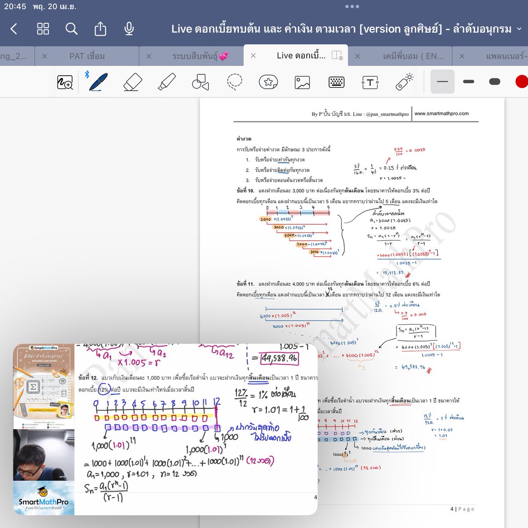Select the Lasso selection tool
The image size is (528, 528).
pyautogui.click(x=235, y=82)
